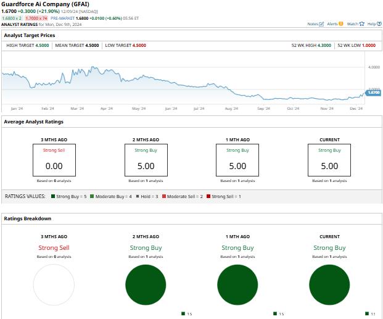Select the 2 MTHS AGO rating box
383x319 pixels.
pyautogui.click(x=146, y=160)
